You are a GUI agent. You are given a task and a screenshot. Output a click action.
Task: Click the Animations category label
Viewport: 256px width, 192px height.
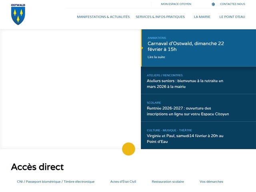157,38
